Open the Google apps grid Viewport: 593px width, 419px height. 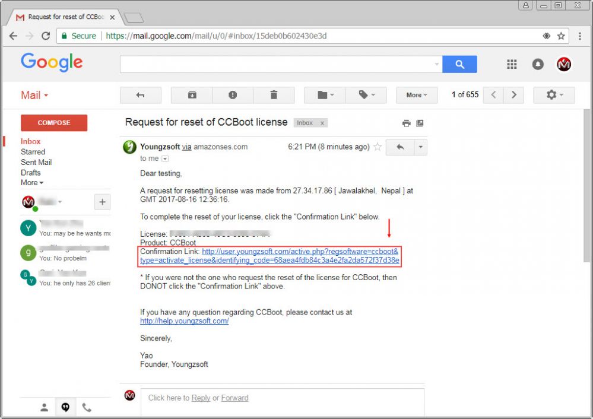(x=512, y=64)
